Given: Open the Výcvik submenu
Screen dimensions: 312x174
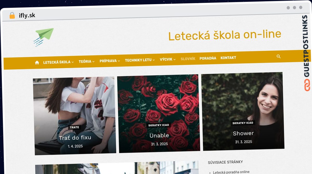Looking at the screenshot, I should [168, 59].
